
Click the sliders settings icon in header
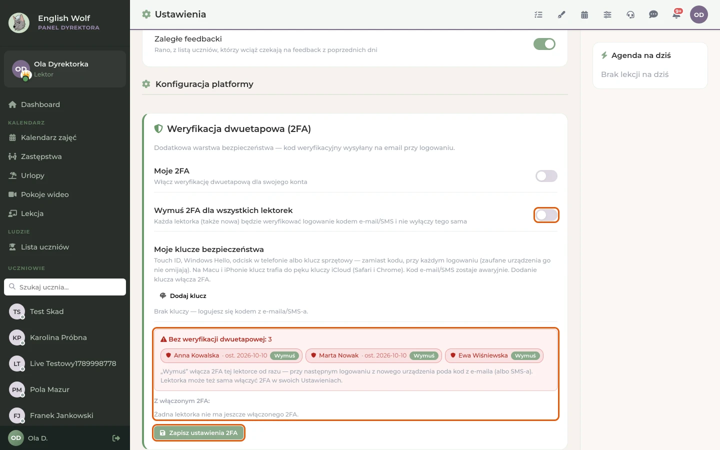pos(607,14)
